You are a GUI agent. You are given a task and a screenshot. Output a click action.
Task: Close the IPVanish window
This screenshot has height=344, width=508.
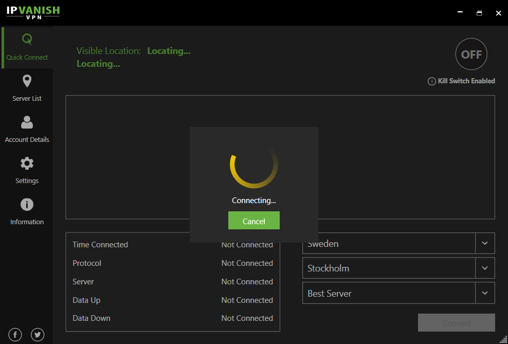point(499,13)
